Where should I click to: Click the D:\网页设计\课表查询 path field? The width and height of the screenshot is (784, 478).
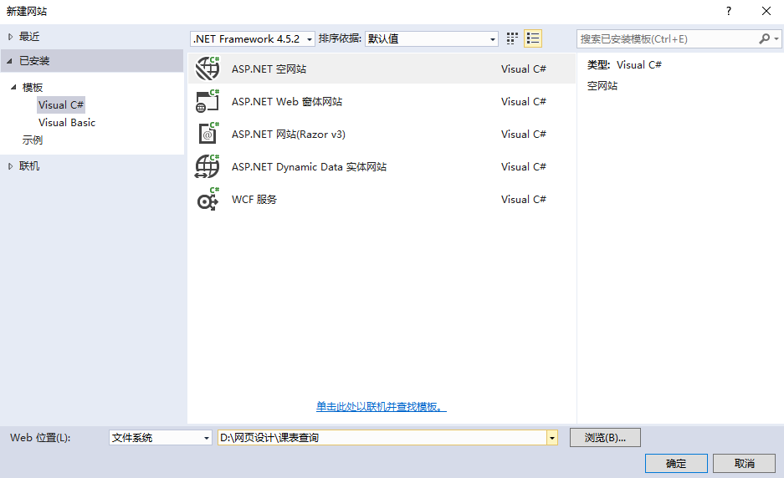pos(382,438)
